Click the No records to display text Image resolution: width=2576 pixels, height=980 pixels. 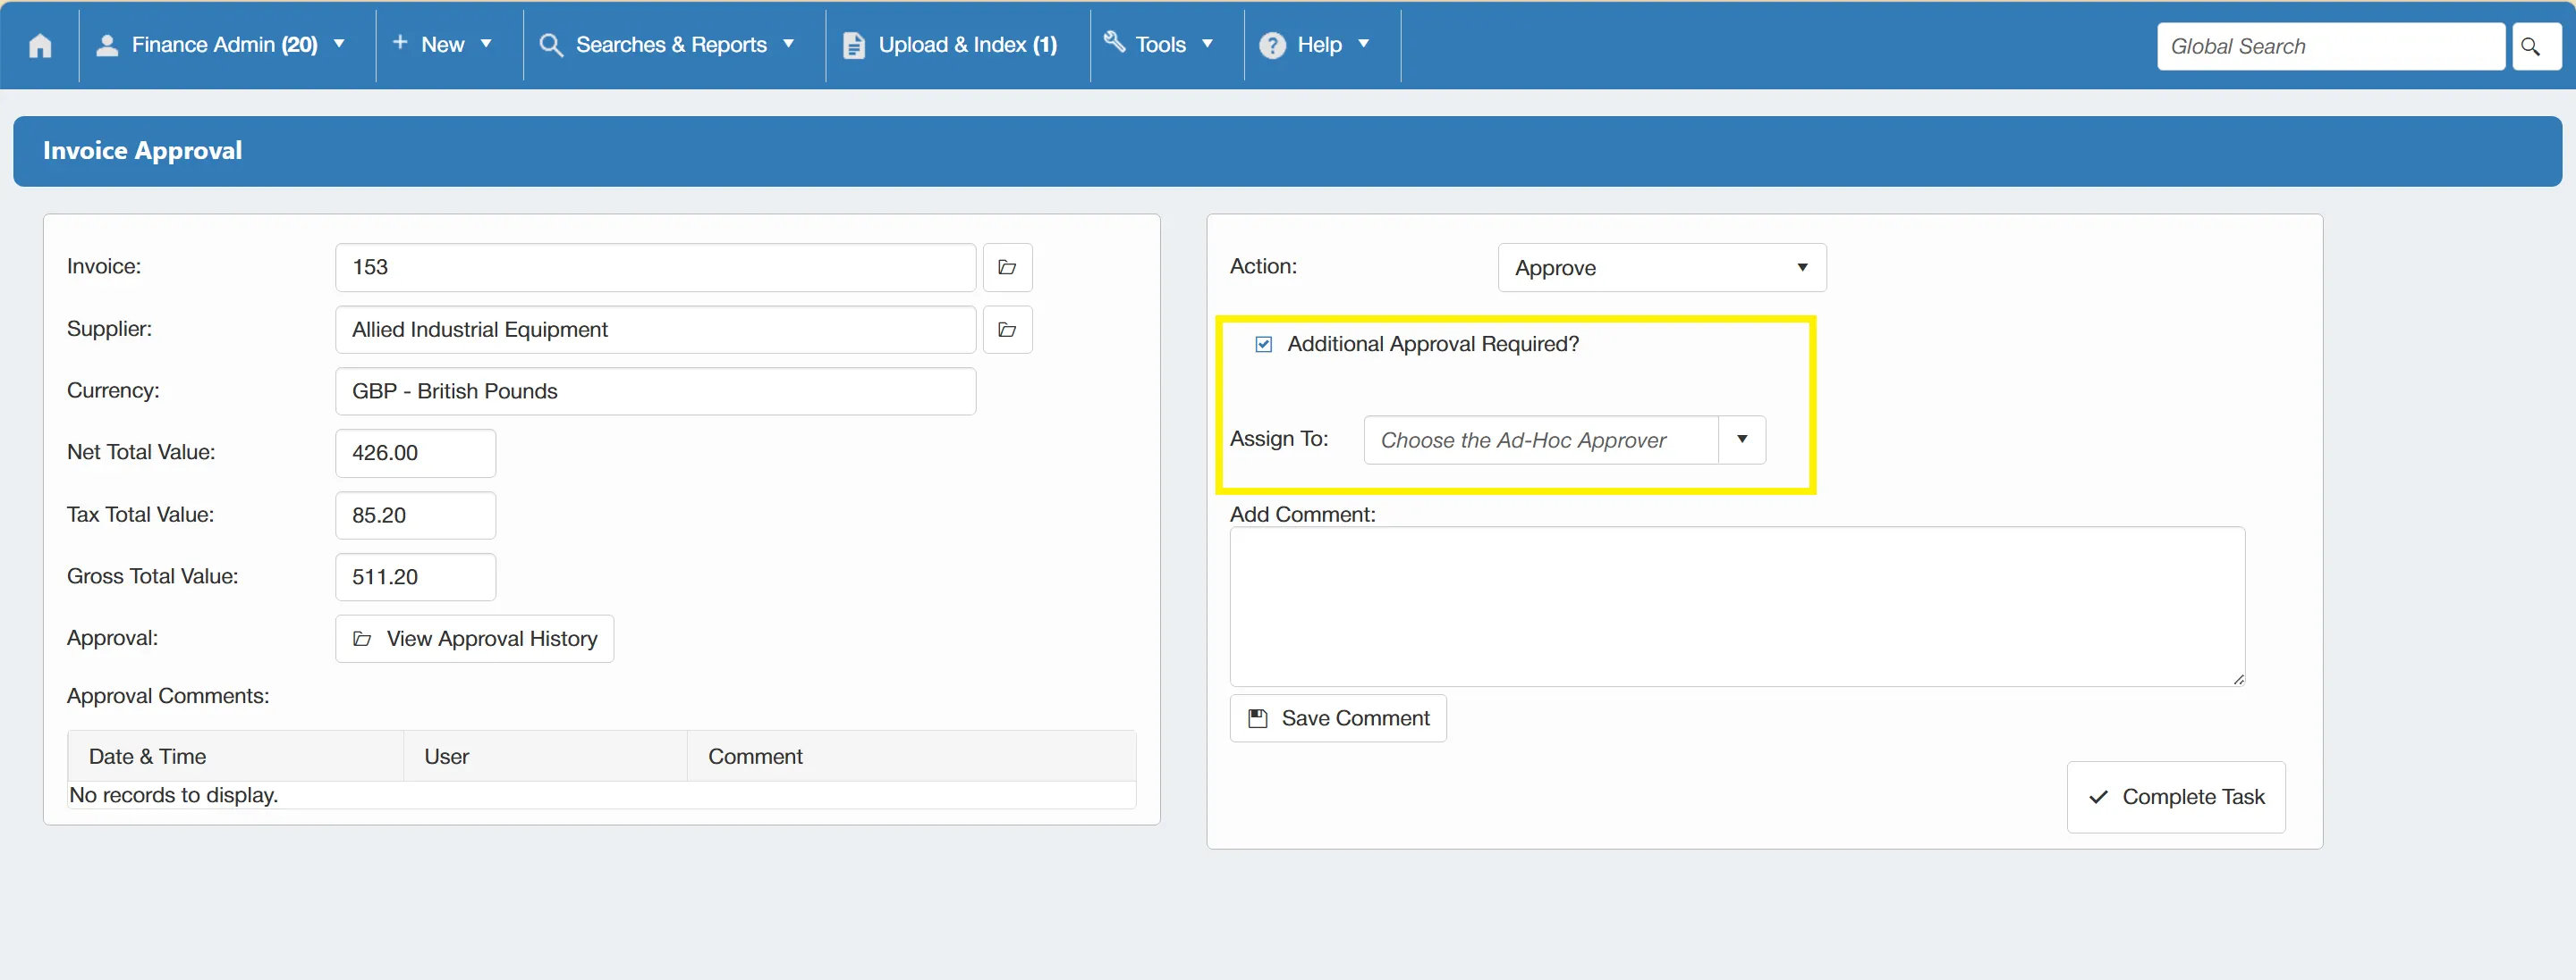click(174, 795)
